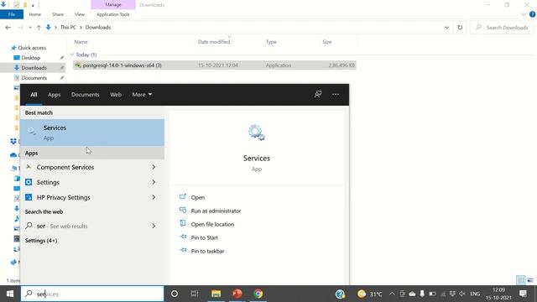Pin Services to Start
This screenshot has width=537, height=302.
204,237
